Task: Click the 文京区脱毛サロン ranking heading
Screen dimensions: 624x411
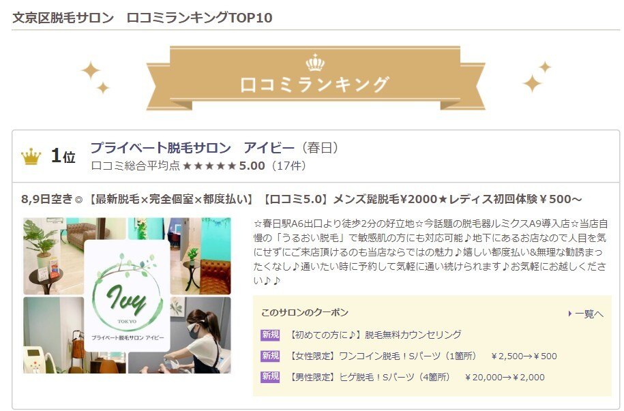Action: click(143, 18)
